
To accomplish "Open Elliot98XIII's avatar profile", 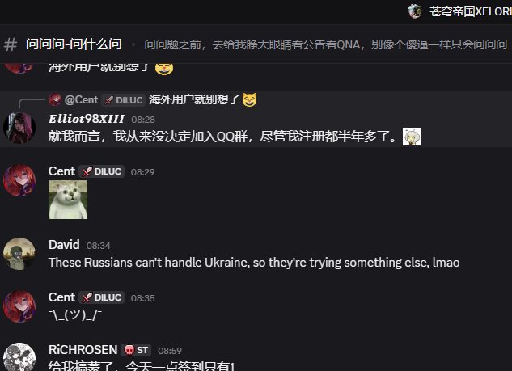I will click(19, 128).
